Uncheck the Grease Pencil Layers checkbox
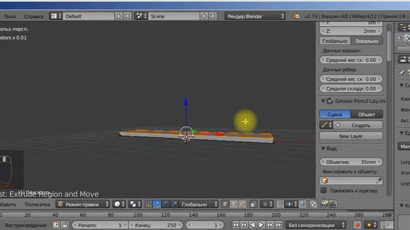 (330, 101)
